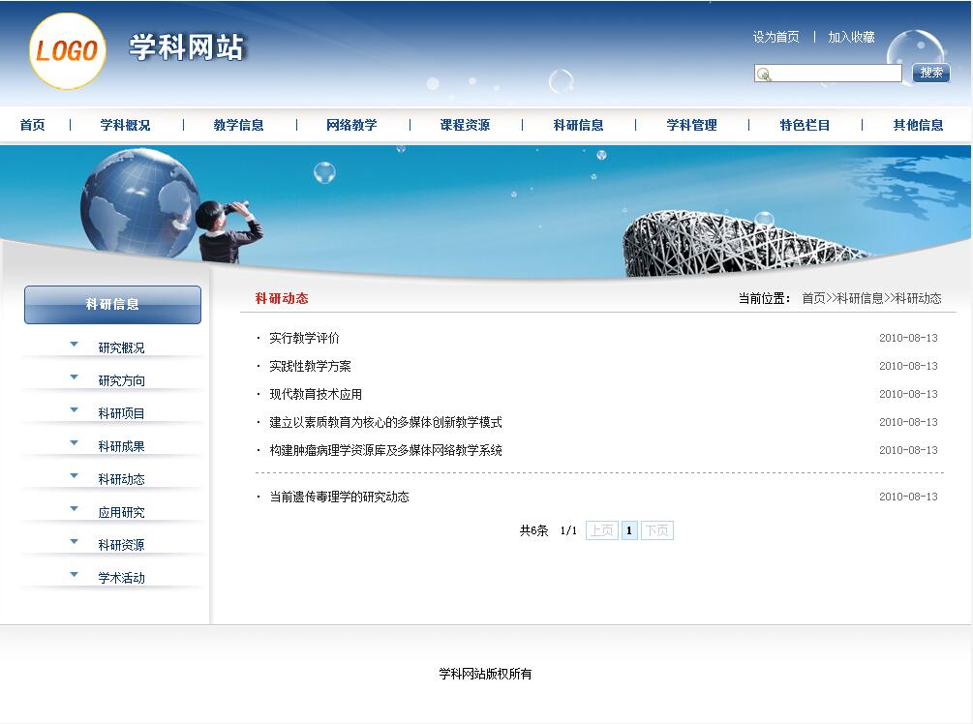The image size is (973, 724).
Task: Open the 科研资源 sidebar link
Action: coord(122,545)
